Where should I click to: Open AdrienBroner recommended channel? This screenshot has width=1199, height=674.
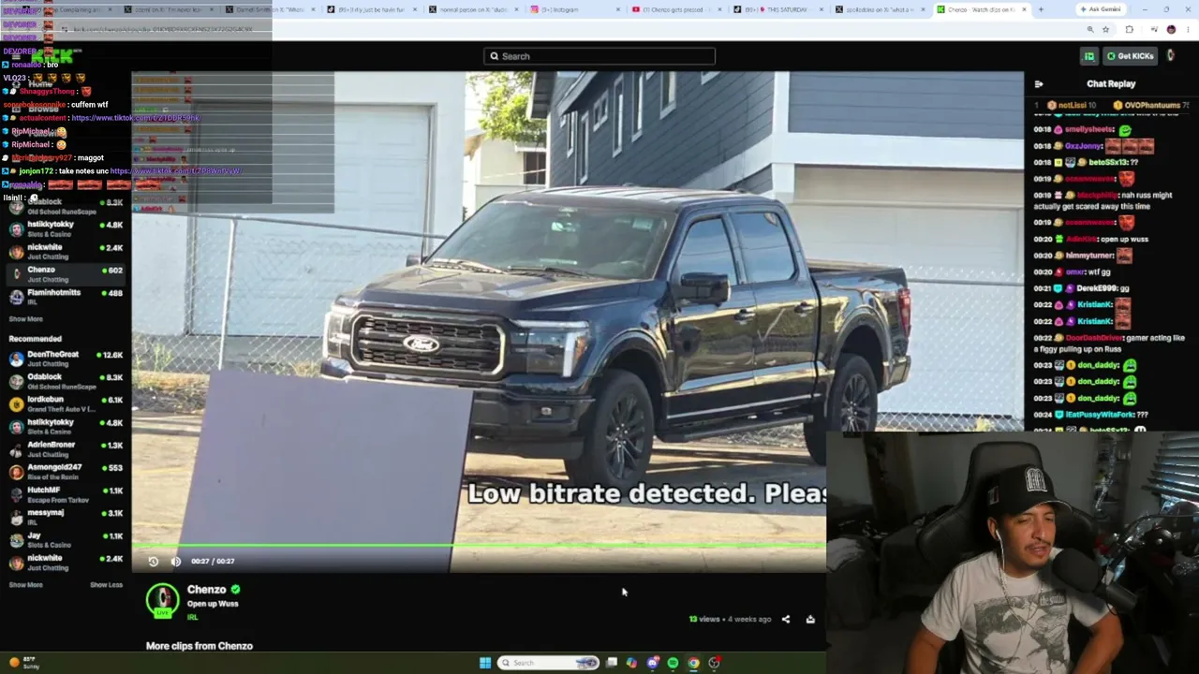(x=66, y=449)
